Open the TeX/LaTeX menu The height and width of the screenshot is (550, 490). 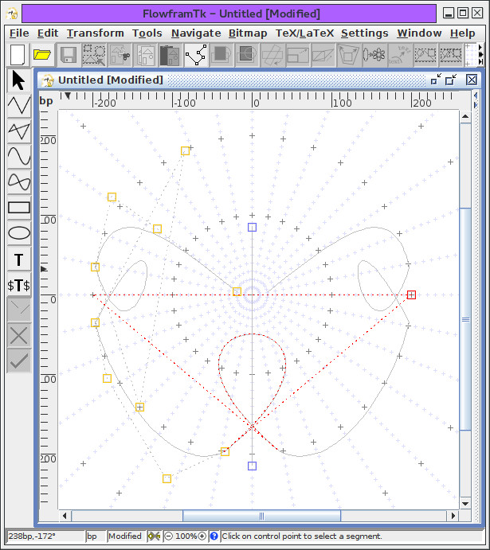point(304,33)
